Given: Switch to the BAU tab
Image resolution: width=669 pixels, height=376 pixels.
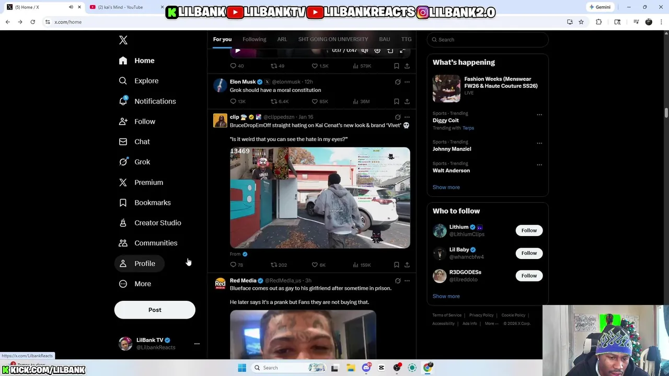Looking at the screenshot, I should (x=384, y=39).
